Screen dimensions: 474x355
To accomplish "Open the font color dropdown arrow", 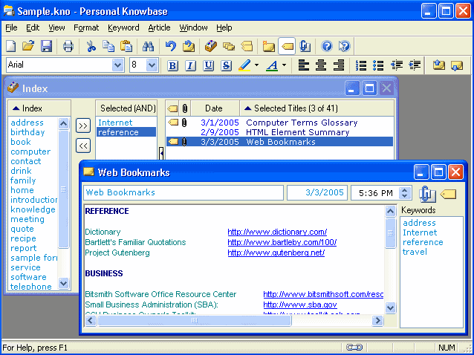I will (x=284, y=65).
